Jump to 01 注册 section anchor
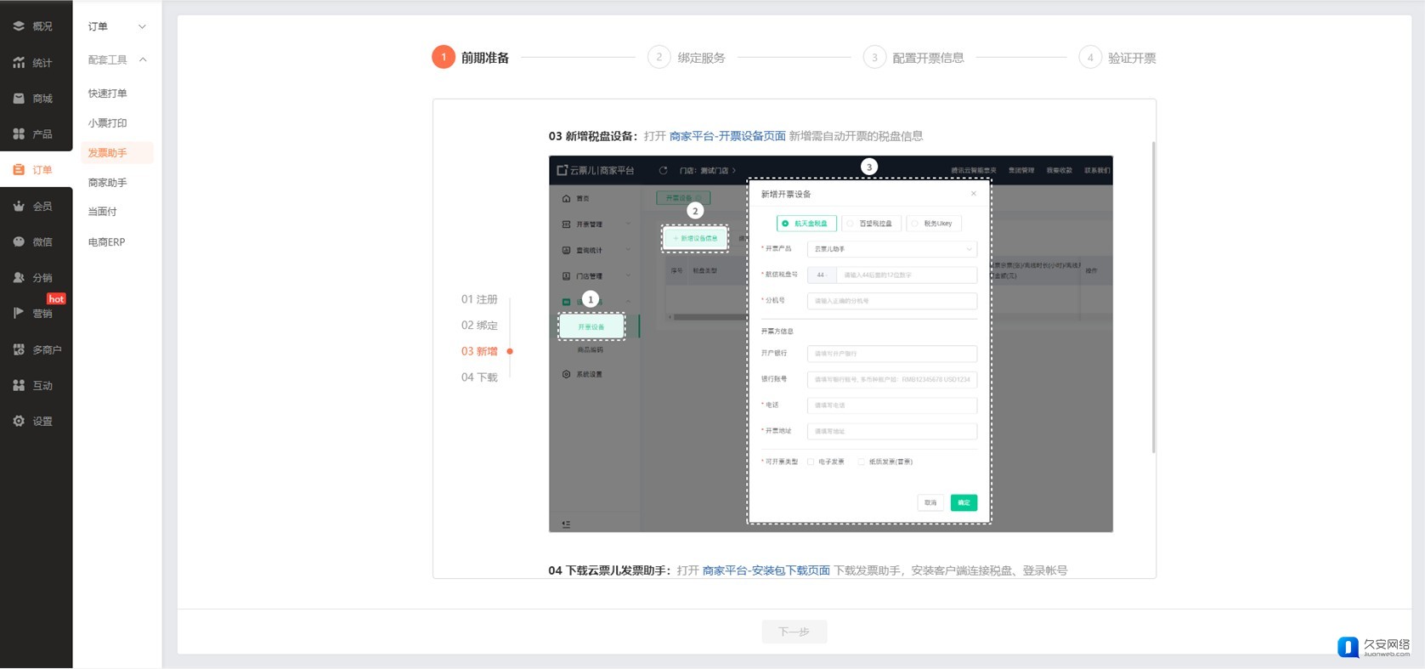The image size is (1425, 669). tap(479, 299)
